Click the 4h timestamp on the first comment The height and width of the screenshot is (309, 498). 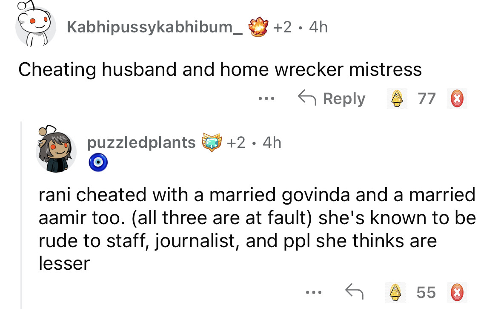(x=318, y=28)
